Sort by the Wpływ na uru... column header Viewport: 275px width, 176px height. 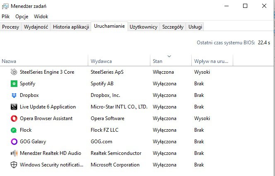point(212,60)
